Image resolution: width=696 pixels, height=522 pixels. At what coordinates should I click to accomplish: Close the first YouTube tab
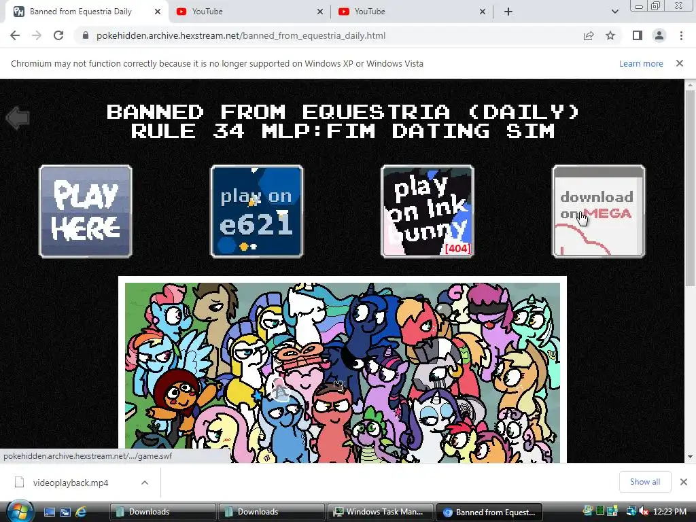(320, 12)
